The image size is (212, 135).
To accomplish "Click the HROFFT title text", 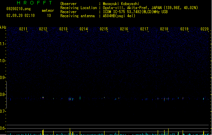I will [x=34, y=3].
